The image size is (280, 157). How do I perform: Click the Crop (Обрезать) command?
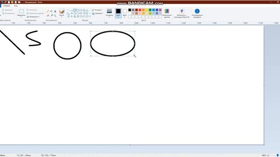[32, 10]
